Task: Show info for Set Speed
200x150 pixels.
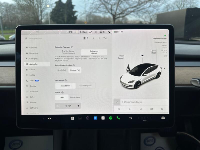Action: pyautogui.click(x=65, y=80)
